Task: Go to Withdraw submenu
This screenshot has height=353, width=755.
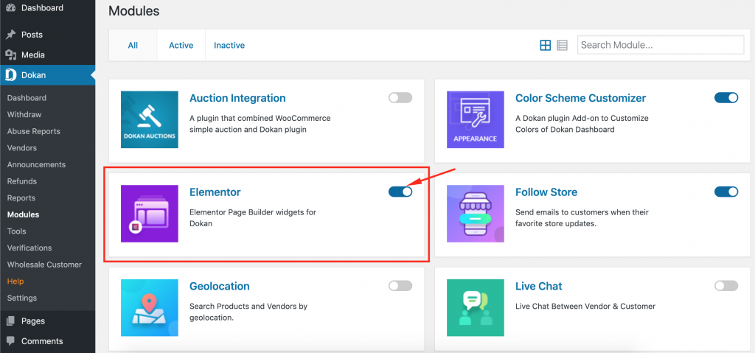Action: click(x=24, y=115)
